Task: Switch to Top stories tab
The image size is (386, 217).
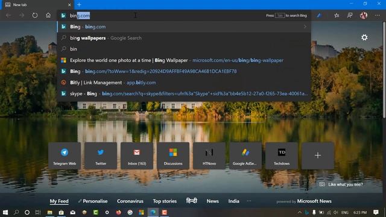Action: pyautogui.click(x=165, y=201)
